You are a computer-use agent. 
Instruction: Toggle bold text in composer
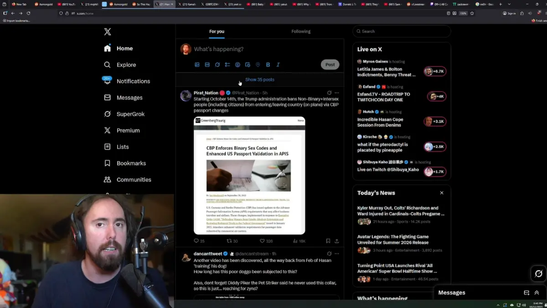(268, 65)
